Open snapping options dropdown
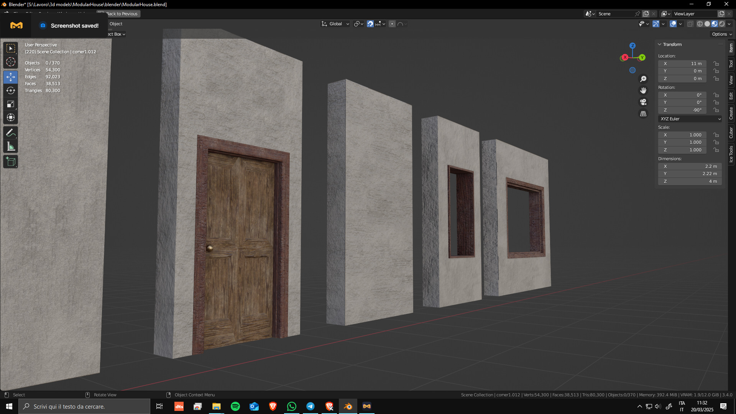The image size is (736, 414). click(380, 24)
